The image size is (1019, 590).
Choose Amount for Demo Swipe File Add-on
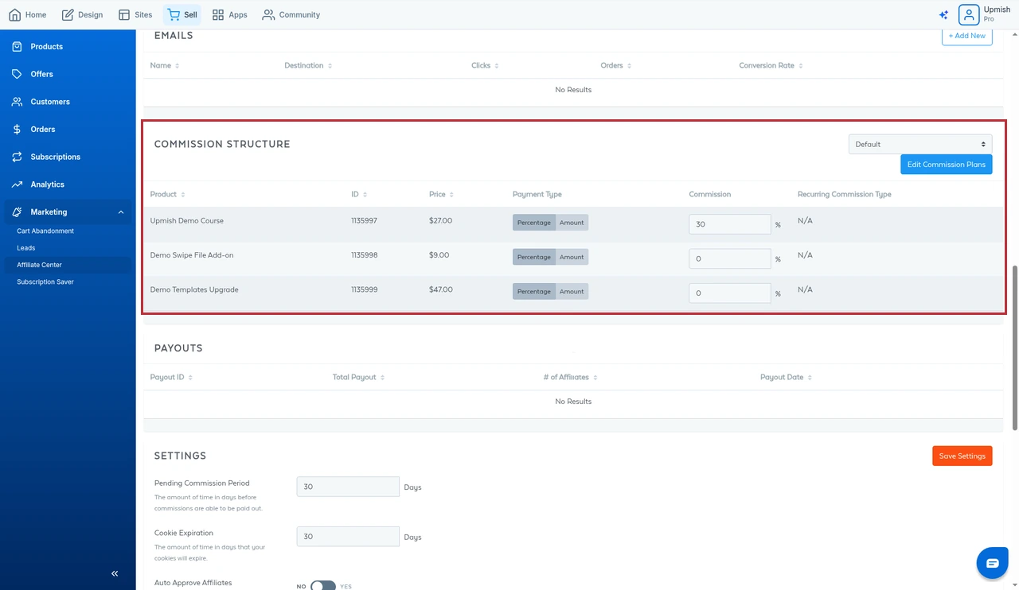point(572,257)
